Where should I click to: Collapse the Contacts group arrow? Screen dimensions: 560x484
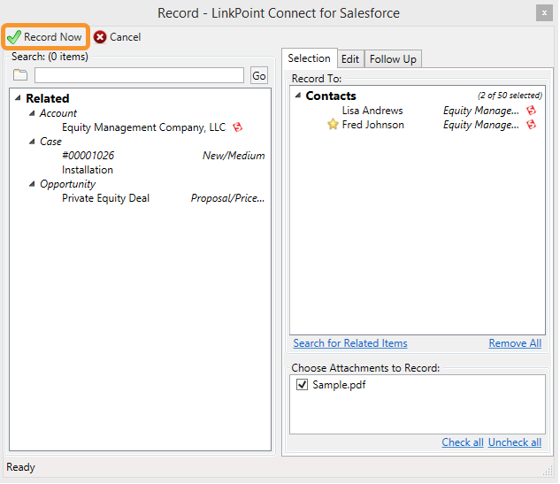coord(298,96)
